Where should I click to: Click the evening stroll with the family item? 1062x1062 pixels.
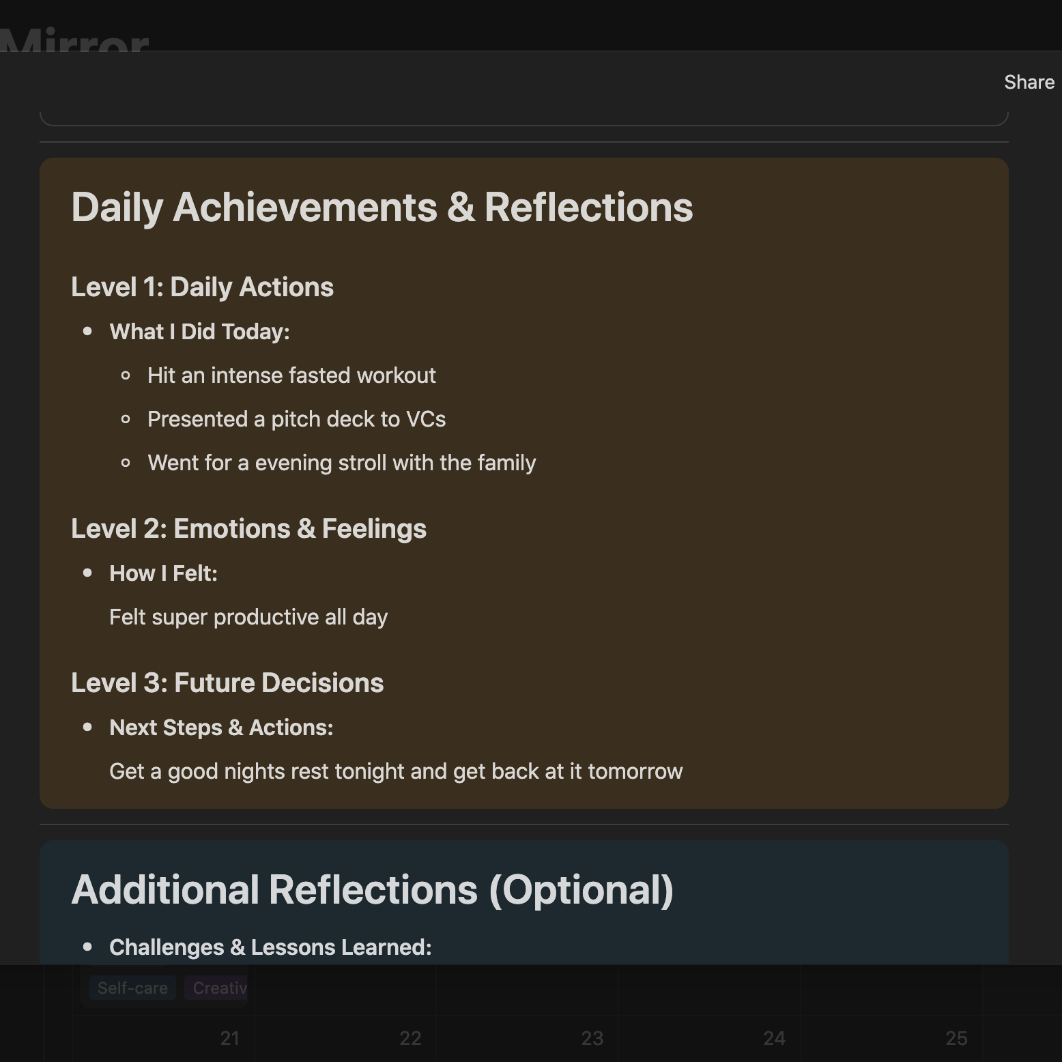tap(341, 463)
